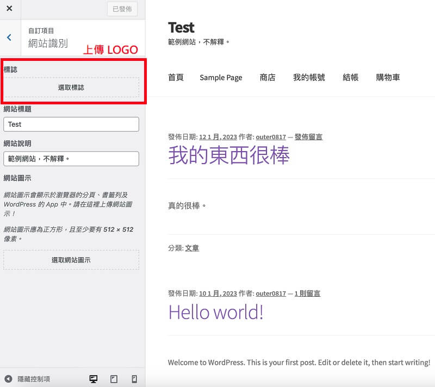The image size is (435, 387).
Task: Click author outer0817 on Hello world post
Action: pos(271,294)
